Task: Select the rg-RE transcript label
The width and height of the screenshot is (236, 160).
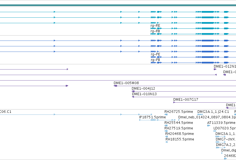Action: [155, 26]
